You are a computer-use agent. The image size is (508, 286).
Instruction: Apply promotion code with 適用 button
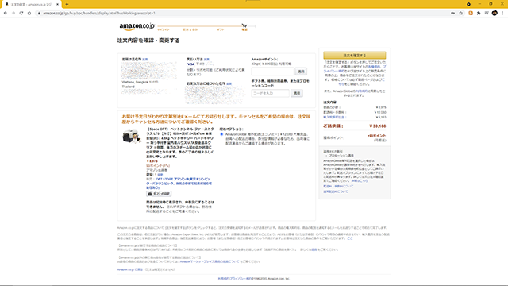tap(296, 93)
